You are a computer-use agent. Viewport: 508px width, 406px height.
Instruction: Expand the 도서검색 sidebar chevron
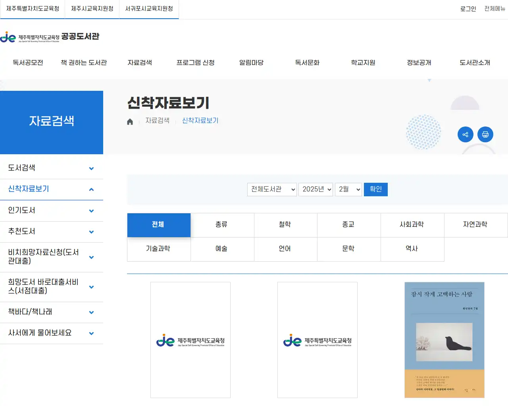pyautogui.click(x=91, y=169)
